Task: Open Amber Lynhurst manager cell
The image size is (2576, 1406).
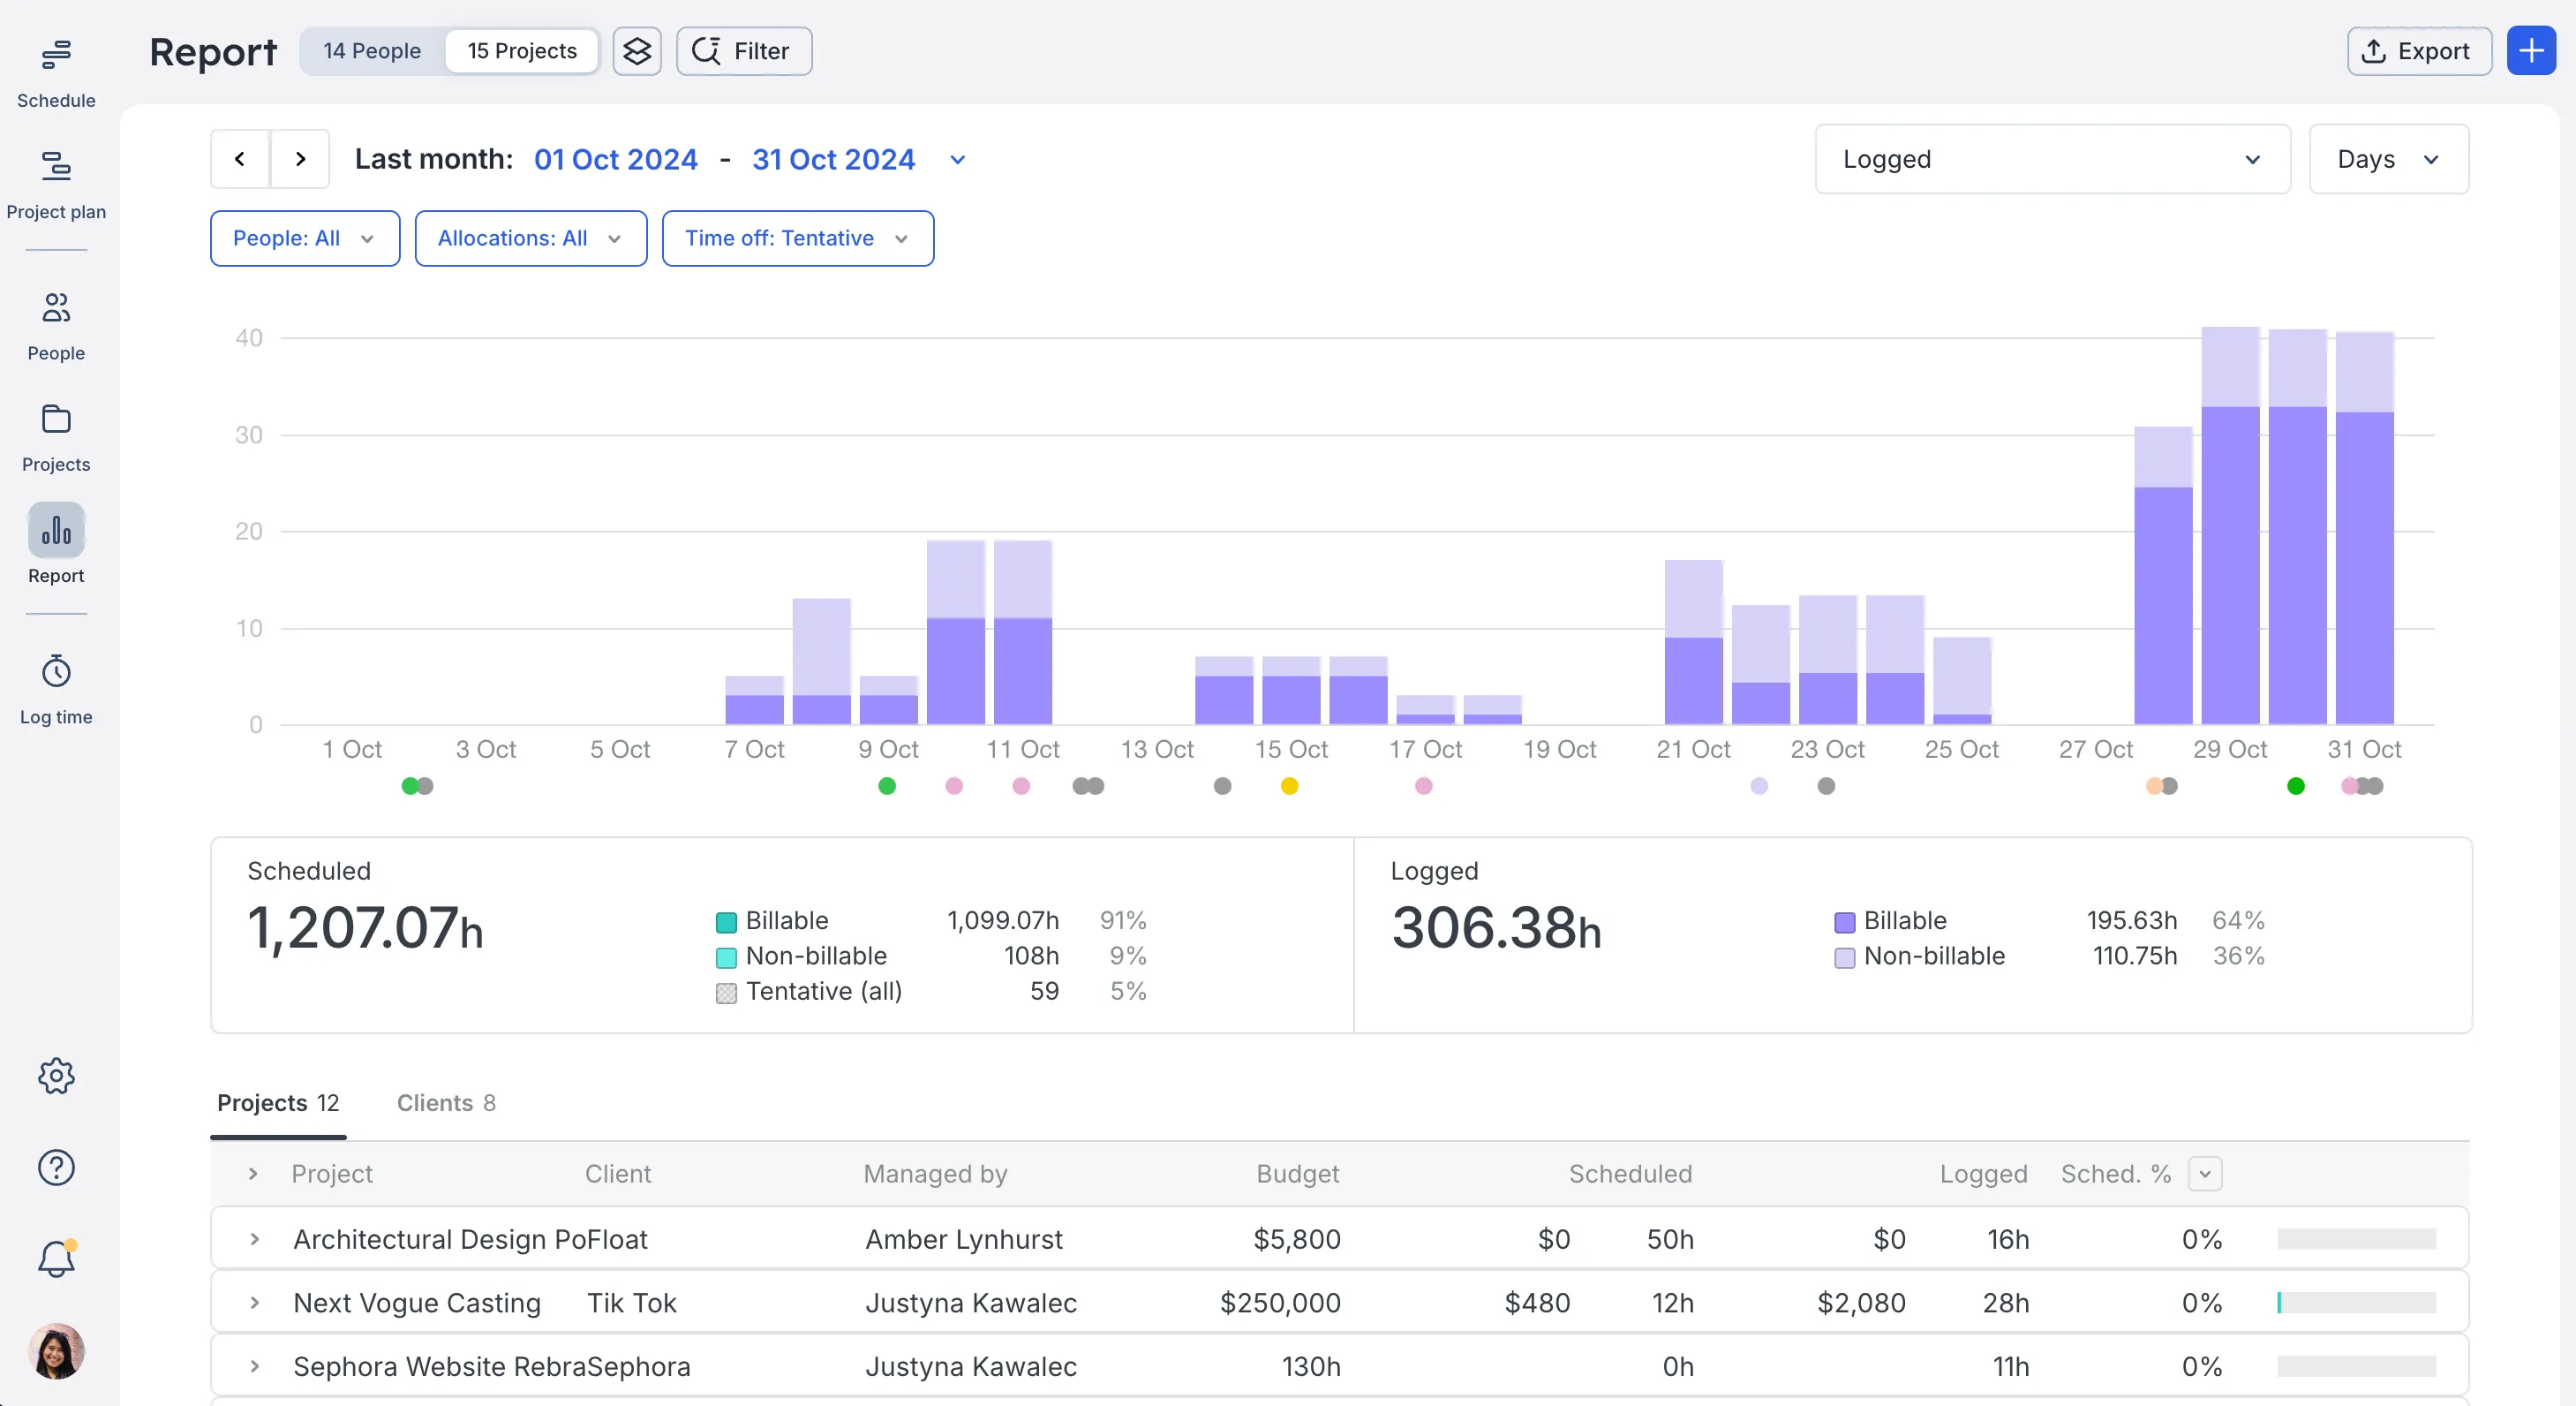Action: [964, 1239]
